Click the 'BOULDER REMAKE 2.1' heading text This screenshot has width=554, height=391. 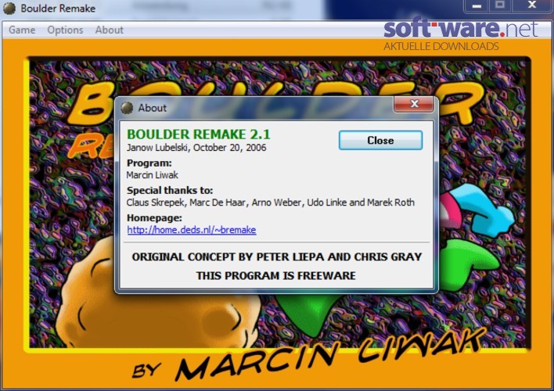[199, 135]
